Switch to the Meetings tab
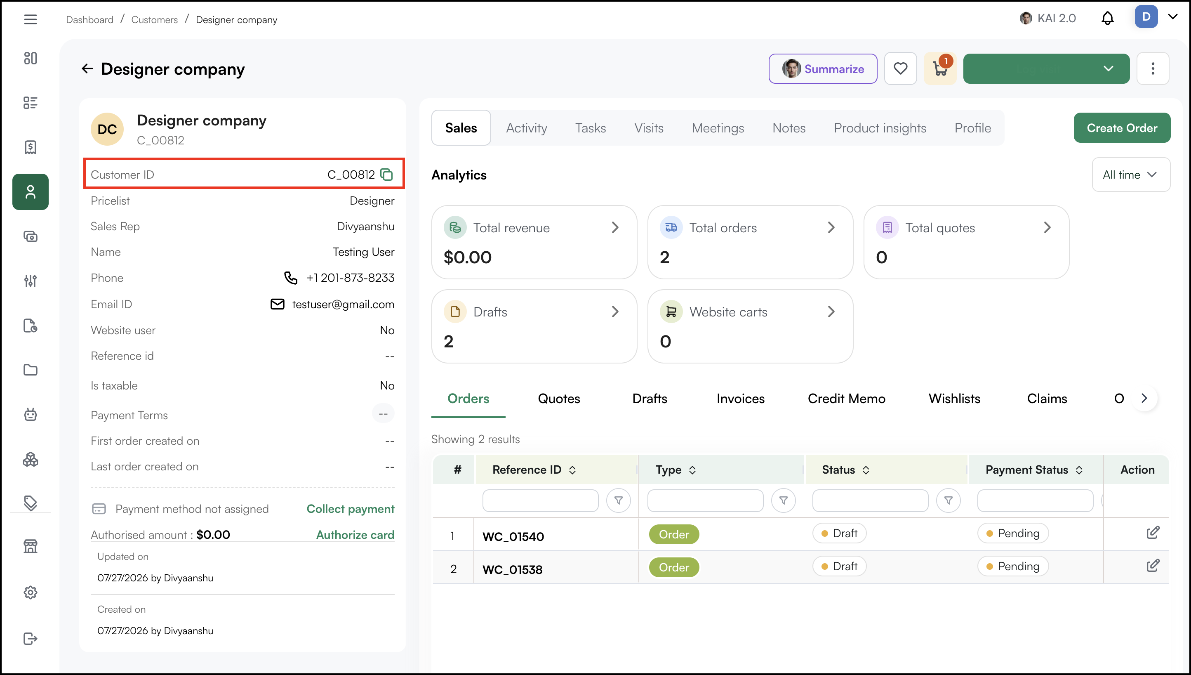The image size is (1191, 675). click(x=718, y=128)
